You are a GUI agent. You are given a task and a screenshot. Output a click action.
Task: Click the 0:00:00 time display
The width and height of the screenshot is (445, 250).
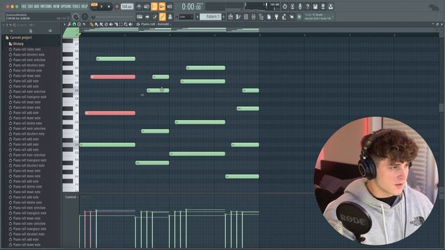coord(192,6)
